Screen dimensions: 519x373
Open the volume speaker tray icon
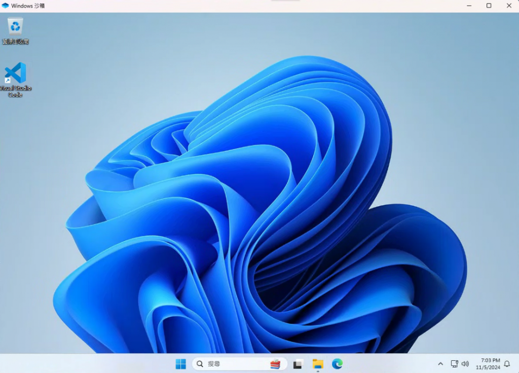(465, 364)
